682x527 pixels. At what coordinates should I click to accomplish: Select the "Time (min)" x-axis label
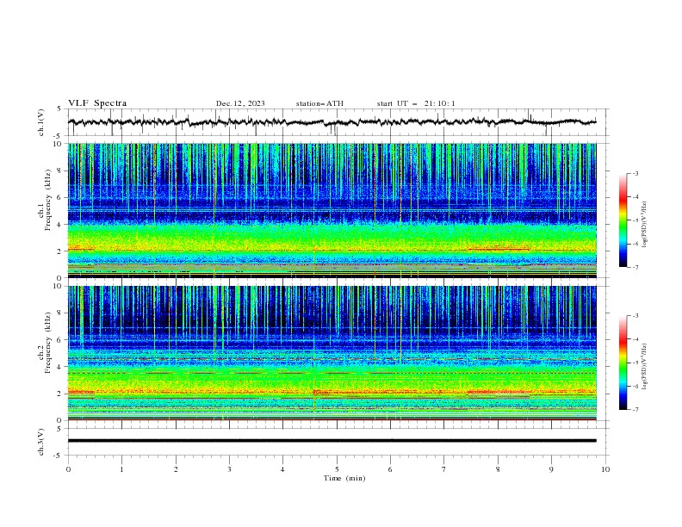click(x=344, y=478)
